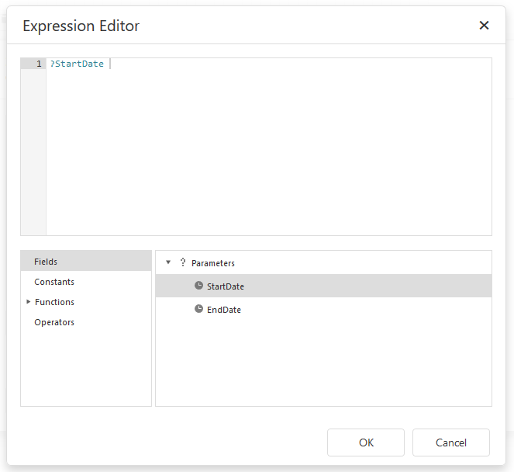Click the ?StartDate expression text
The width and height of the screenshot is (514, 472).
click(77, 64)
